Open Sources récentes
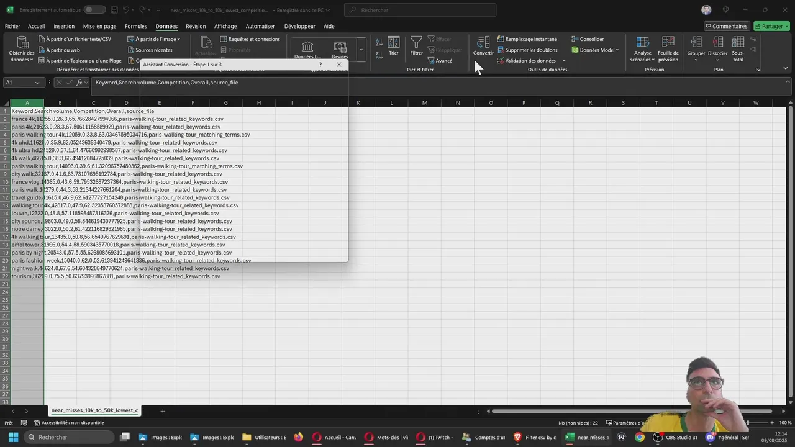Image resolution: width=795 pixels, height=447 pixels. coord(150,50)
